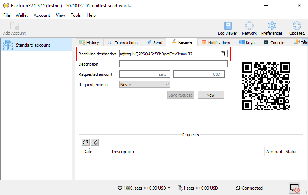Click the Requested amount sats field
The height and width of the screenshot is (195, 308).
[x=145, y=74]
